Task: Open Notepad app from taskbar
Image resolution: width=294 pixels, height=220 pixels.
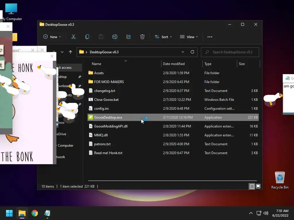Action: [47, 213]
